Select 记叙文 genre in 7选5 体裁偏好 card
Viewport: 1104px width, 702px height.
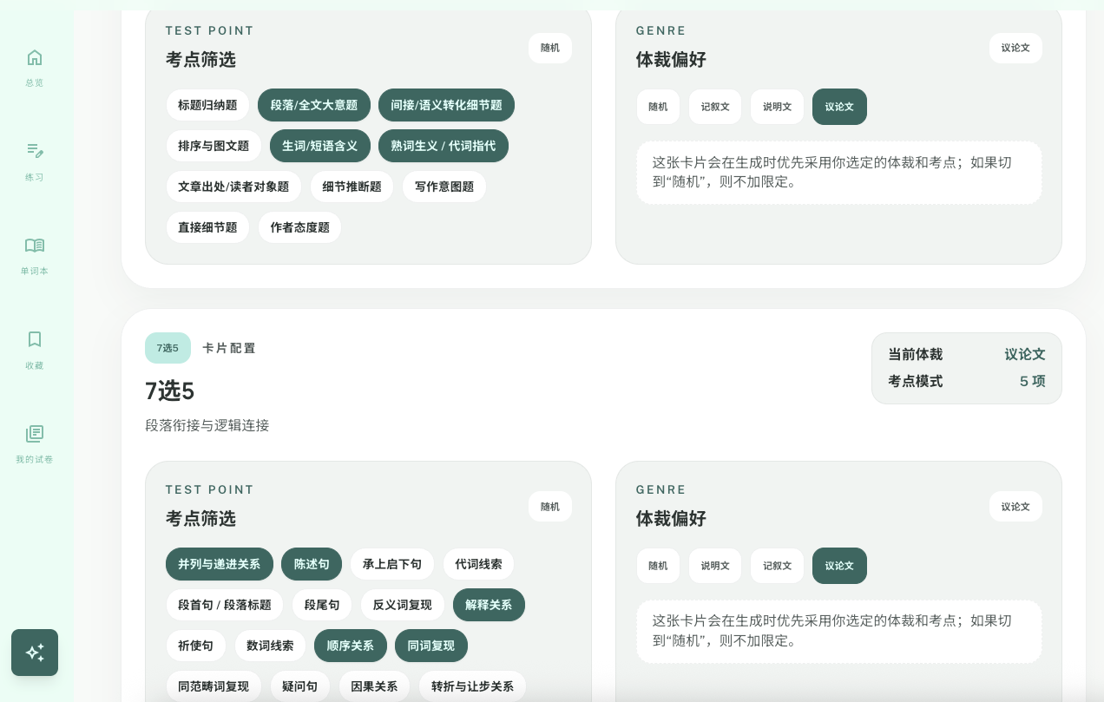777,566
